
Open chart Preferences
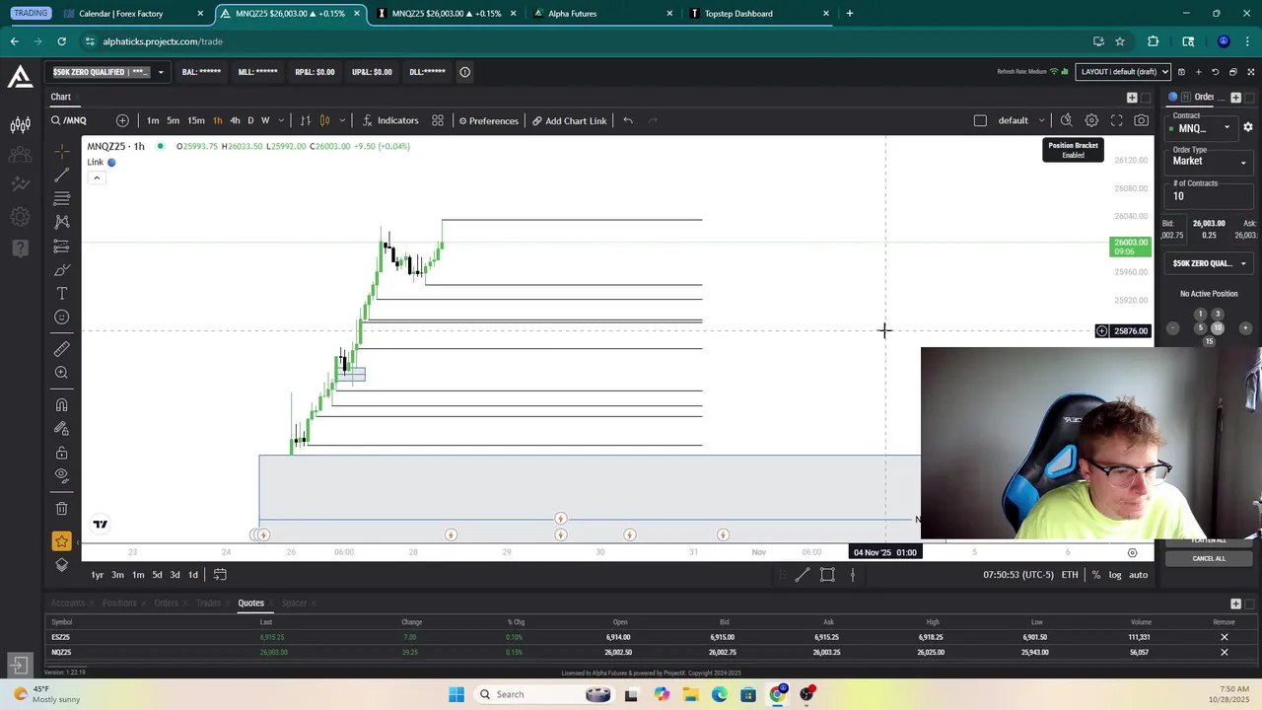coord(488,120)
